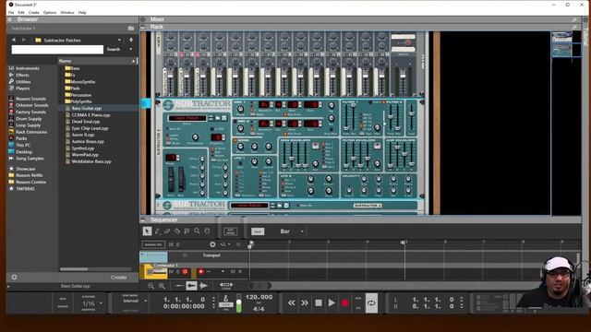
Task: Open the Search options dropdown arrow
Action: click(x=131, y=49)
